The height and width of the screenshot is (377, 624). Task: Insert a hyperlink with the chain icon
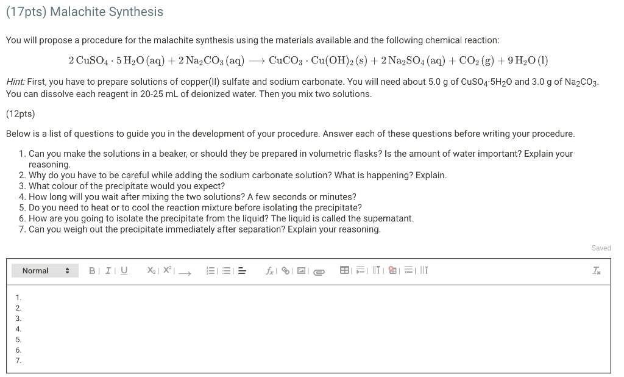(286, 270)
